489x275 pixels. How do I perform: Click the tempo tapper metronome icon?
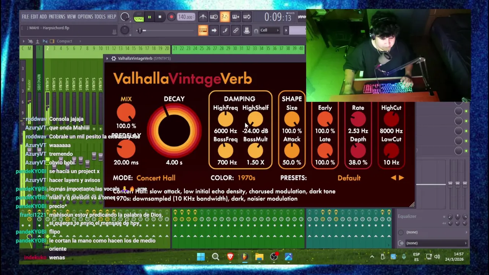pos(203,17)
